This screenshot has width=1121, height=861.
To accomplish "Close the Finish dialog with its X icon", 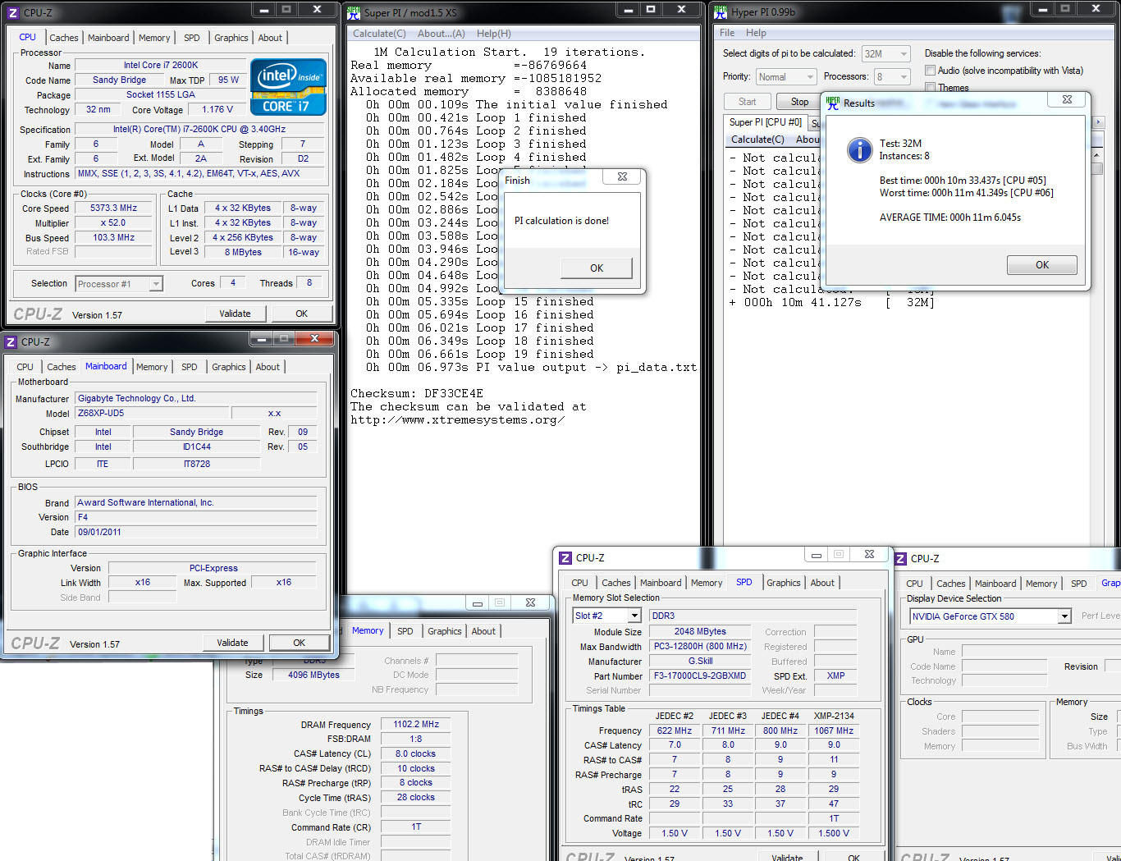I will [x=622, y=176].
